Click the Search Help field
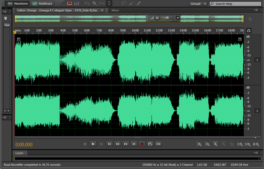The height and width of the screenshot is (169, 264). 235,4
